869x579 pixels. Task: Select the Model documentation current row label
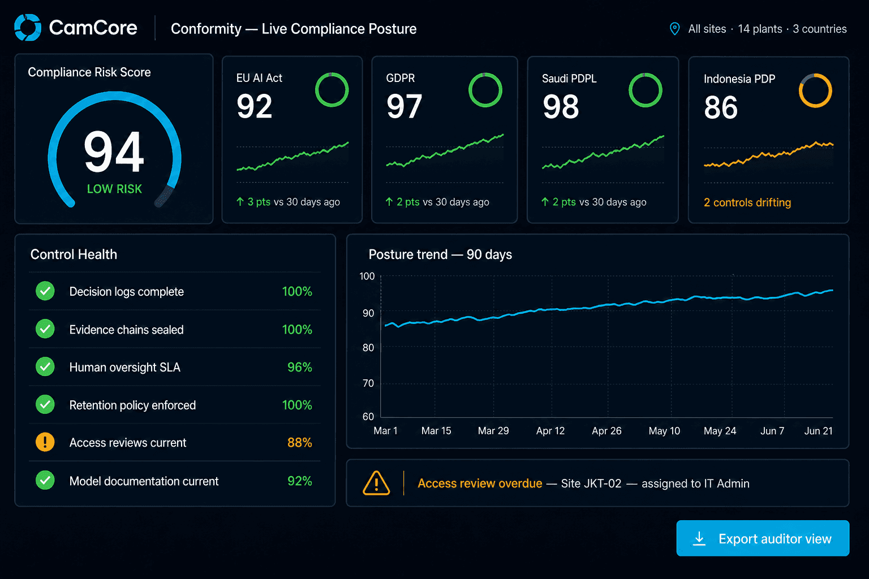[144, 481]
